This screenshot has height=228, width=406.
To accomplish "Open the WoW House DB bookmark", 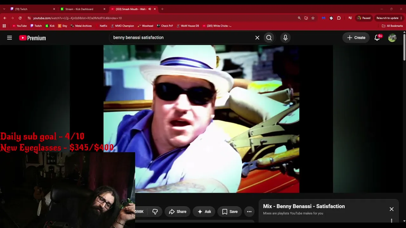I will pos(188,26).
